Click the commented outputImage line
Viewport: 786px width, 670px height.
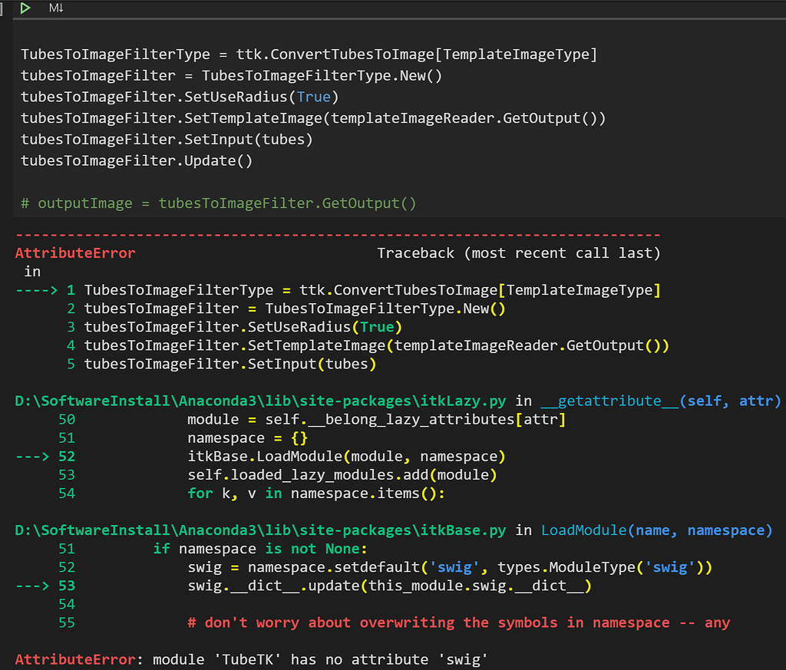pyautogui.click(x=219, y=203)
